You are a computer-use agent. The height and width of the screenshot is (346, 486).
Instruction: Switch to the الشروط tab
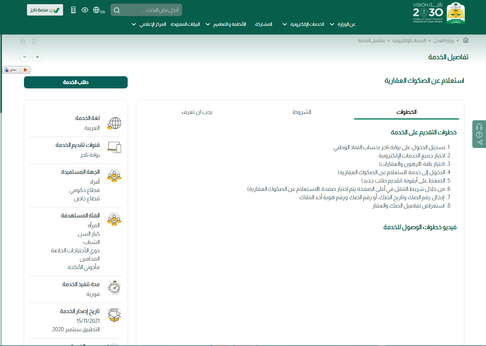[x=302, y=112]
